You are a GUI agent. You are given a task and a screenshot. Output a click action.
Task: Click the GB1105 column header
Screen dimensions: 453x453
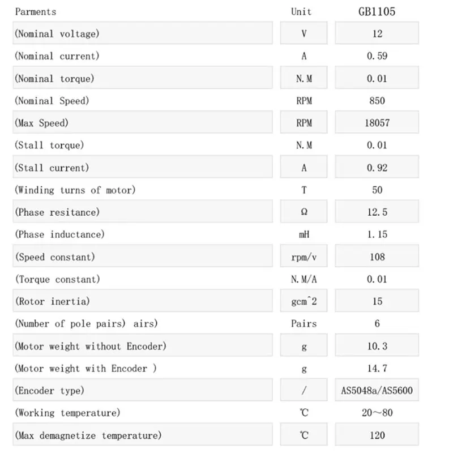pos(377,11)
